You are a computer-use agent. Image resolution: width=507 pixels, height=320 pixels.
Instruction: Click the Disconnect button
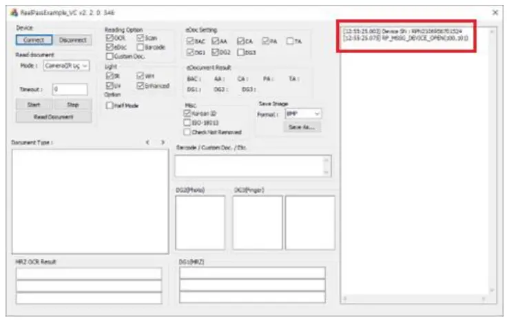[x=73, y=40]
